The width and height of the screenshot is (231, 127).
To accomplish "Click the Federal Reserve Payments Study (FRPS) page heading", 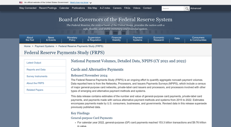I will pos(64,53).
